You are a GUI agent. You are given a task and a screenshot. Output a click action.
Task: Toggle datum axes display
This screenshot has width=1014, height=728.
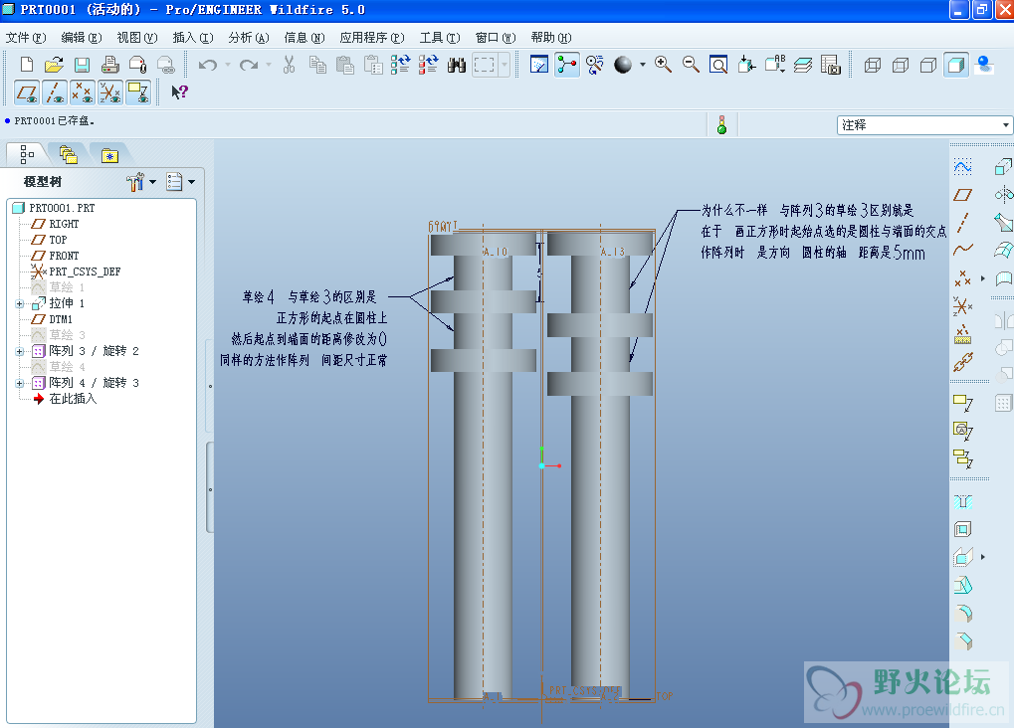[x=55, y=92]
